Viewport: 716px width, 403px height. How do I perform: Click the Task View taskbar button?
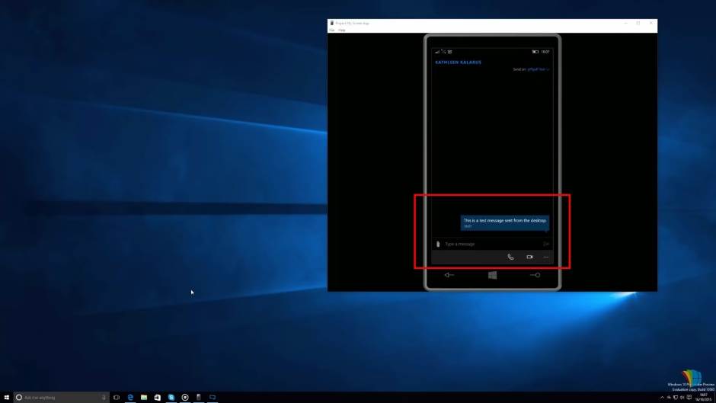click(117, 397)
